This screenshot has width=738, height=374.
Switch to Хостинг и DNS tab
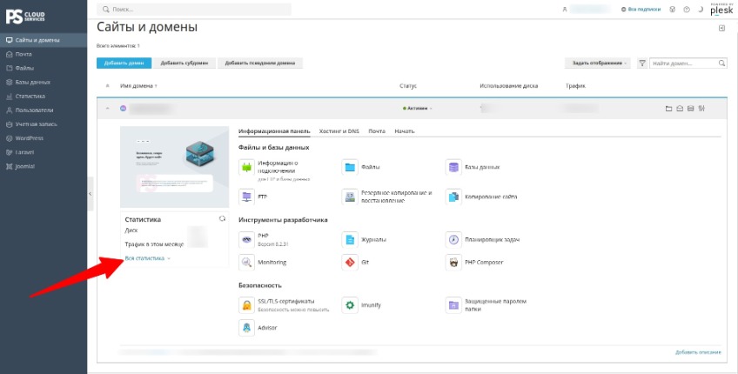[339, 131]
